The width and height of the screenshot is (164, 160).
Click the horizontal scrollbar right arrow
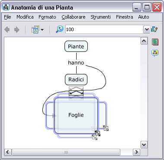point(136,152)
